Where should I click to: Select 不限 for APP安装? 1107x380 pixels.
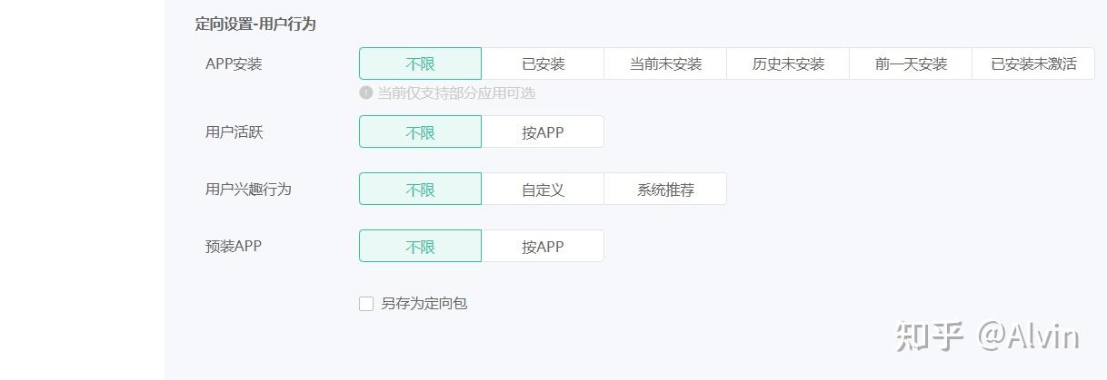pyautogui.click(x=420, y=63)
